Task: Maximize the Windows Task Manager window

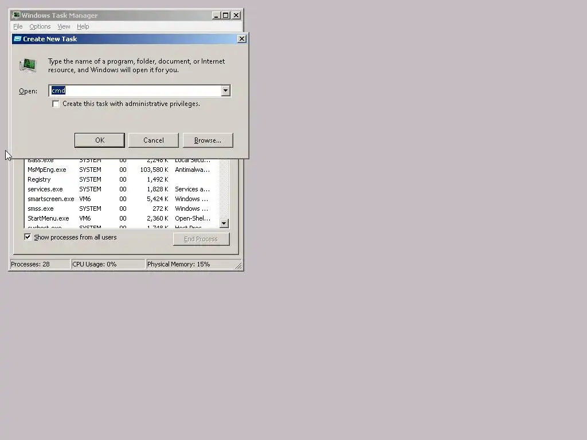Action: click(226, 15)
